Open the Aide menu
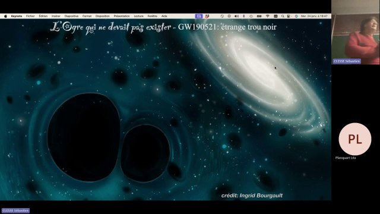Image resolution: width=380 pixels, height=214 pixels. click(x=164, y=16)
